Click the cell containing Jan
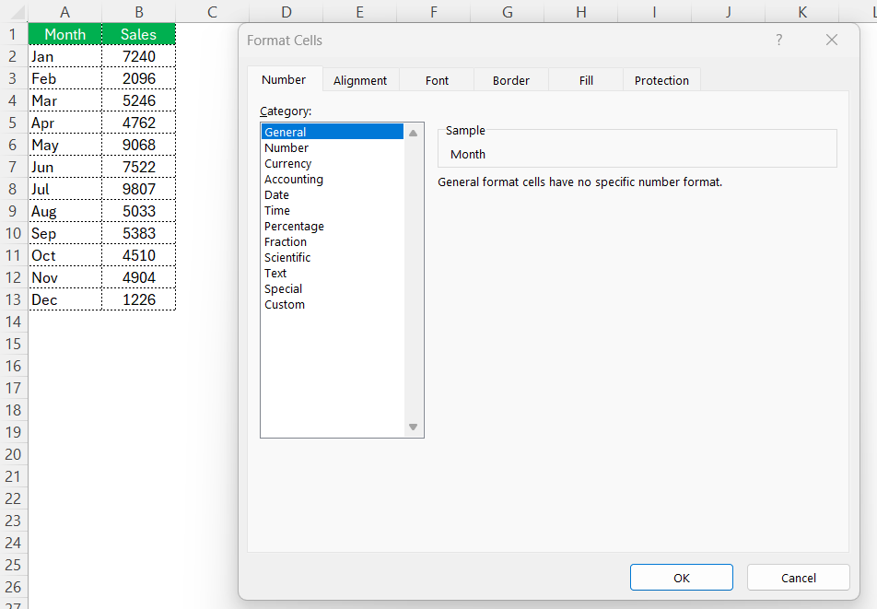The width and height of the screenshot is (877, 609). [64, 56]
